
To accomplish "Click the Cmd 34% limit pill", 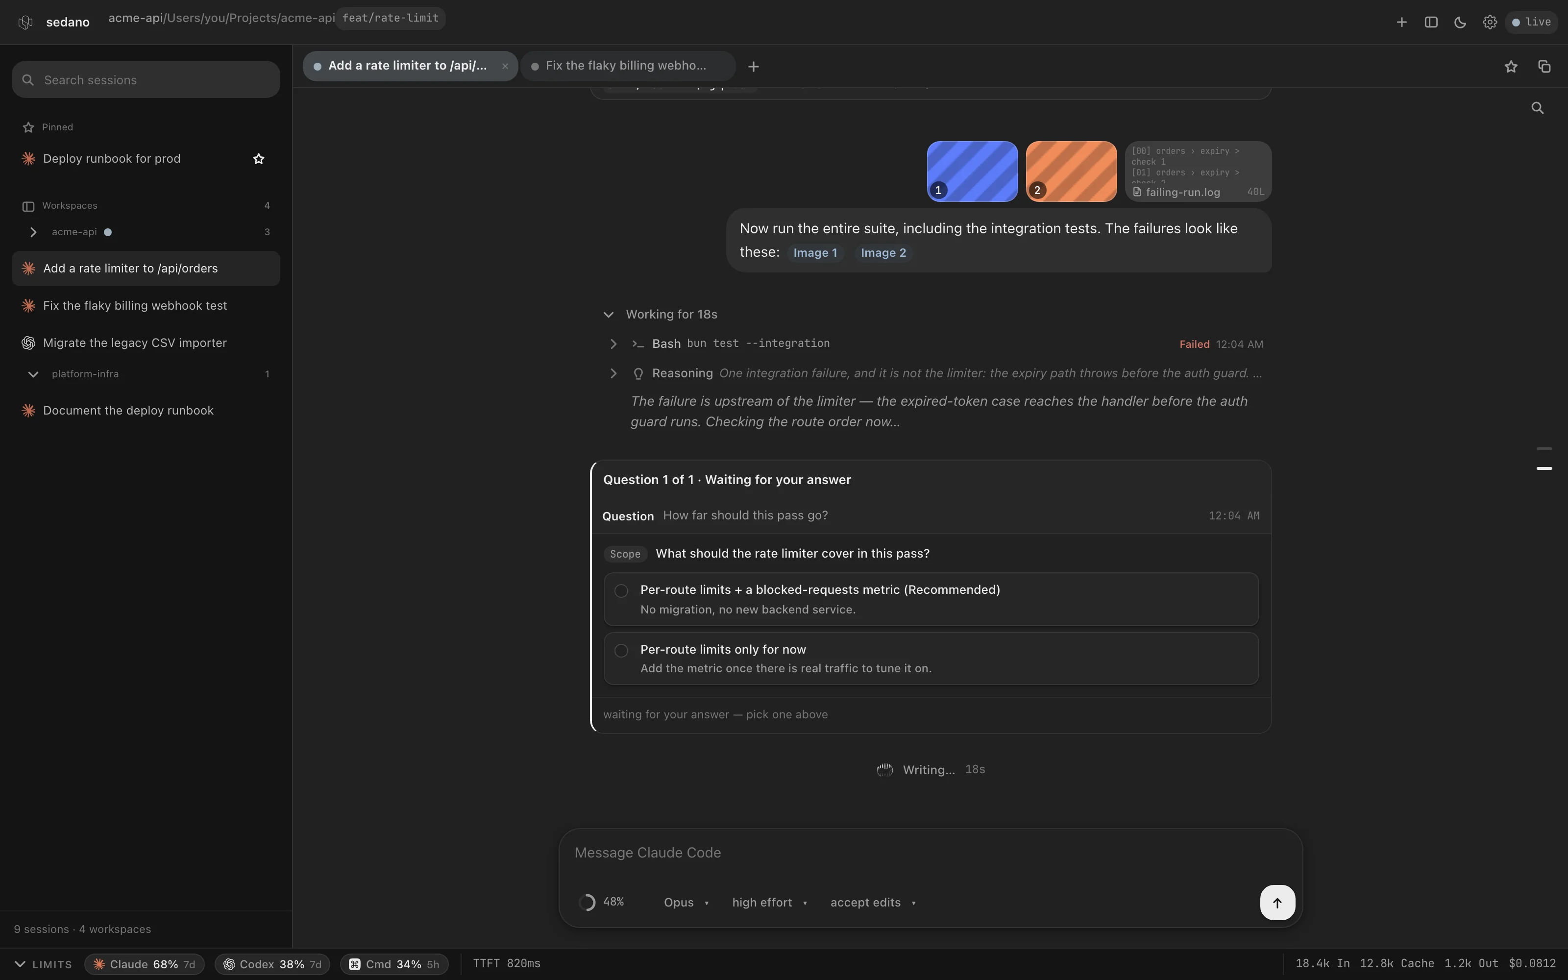I will [394, 964].
